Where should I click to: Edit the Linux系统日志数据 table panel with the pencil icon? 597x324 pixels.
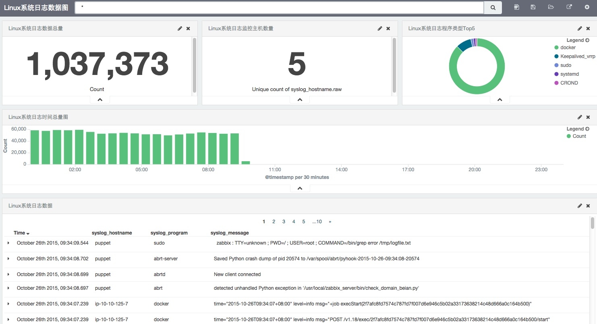(580, 206)
